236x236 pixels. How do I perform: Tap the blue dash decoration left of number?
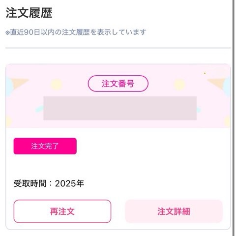tap(39, 109)
